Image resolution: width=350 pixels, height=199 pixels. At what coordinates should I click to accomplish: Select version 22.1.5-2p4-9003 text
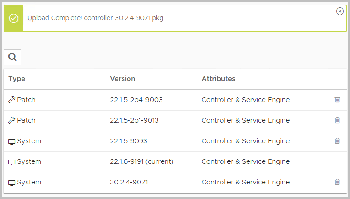tap(136, 100)
